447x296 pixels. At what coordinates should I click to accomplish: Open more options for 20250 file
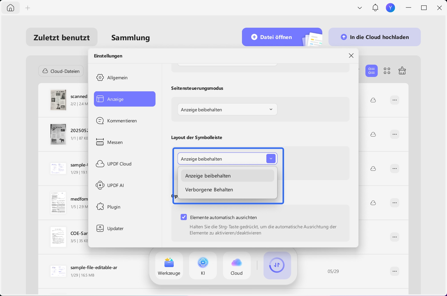click(394, 134)
